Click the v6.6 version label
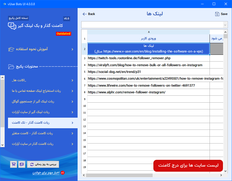The height and width of the screenshot is (181, 232). [67, 19]
